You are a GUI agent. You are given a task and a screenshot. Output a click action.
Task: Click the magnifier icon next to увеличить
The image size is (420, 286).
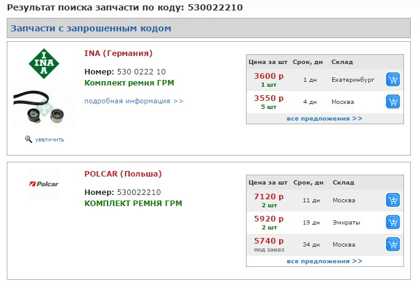pyautogui.click(x=28, y=139)
